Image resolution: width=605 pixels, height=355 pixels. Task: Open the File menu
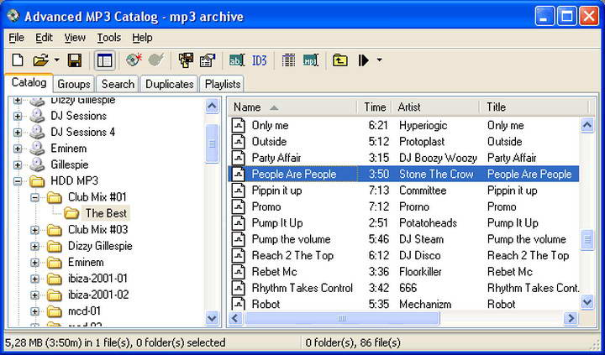pos(16,38)
